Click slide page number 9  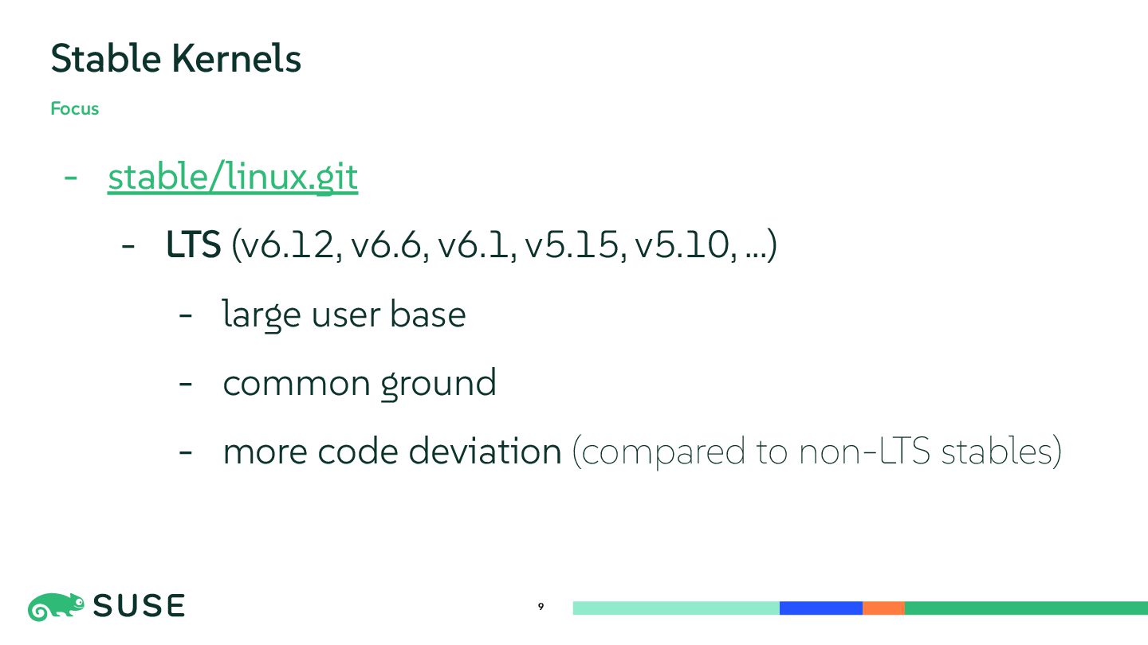(x=541, y=608)
